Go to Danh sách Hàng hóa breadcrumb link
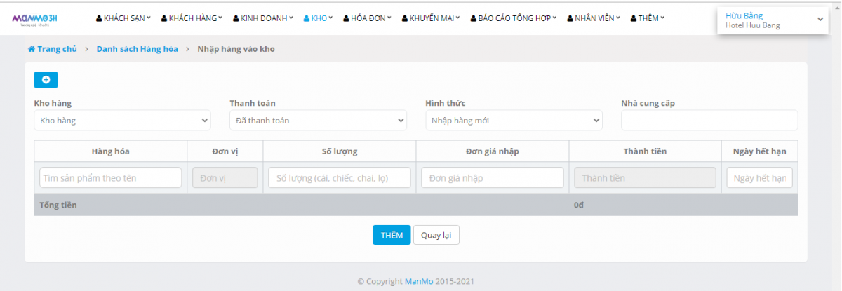This screenshot has height=291, width=842. pyautogui.click(x=137, y=49)
